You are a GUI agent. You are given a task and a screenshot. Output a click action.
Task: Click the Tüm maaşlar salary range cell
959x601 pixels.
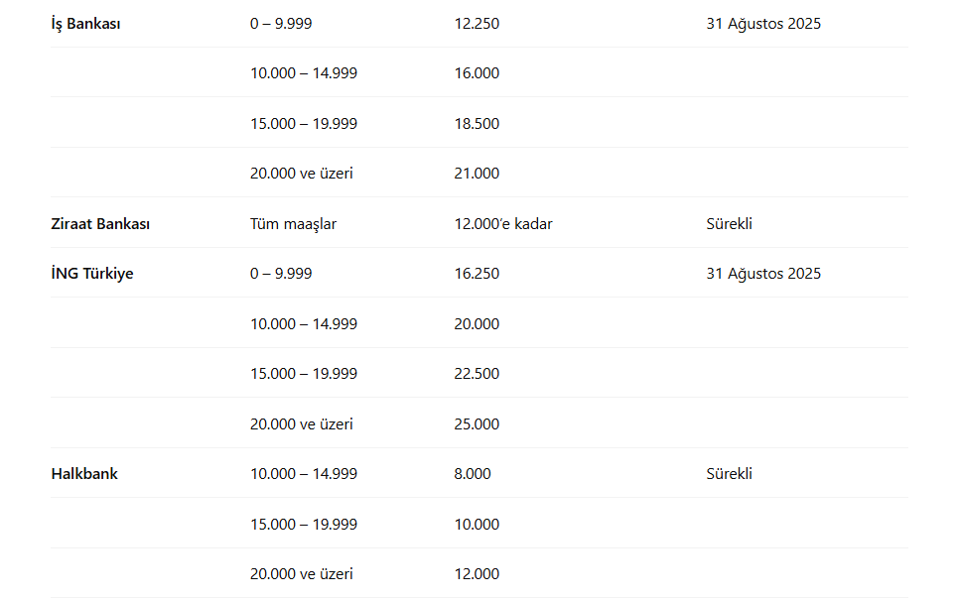pos(293,224)
